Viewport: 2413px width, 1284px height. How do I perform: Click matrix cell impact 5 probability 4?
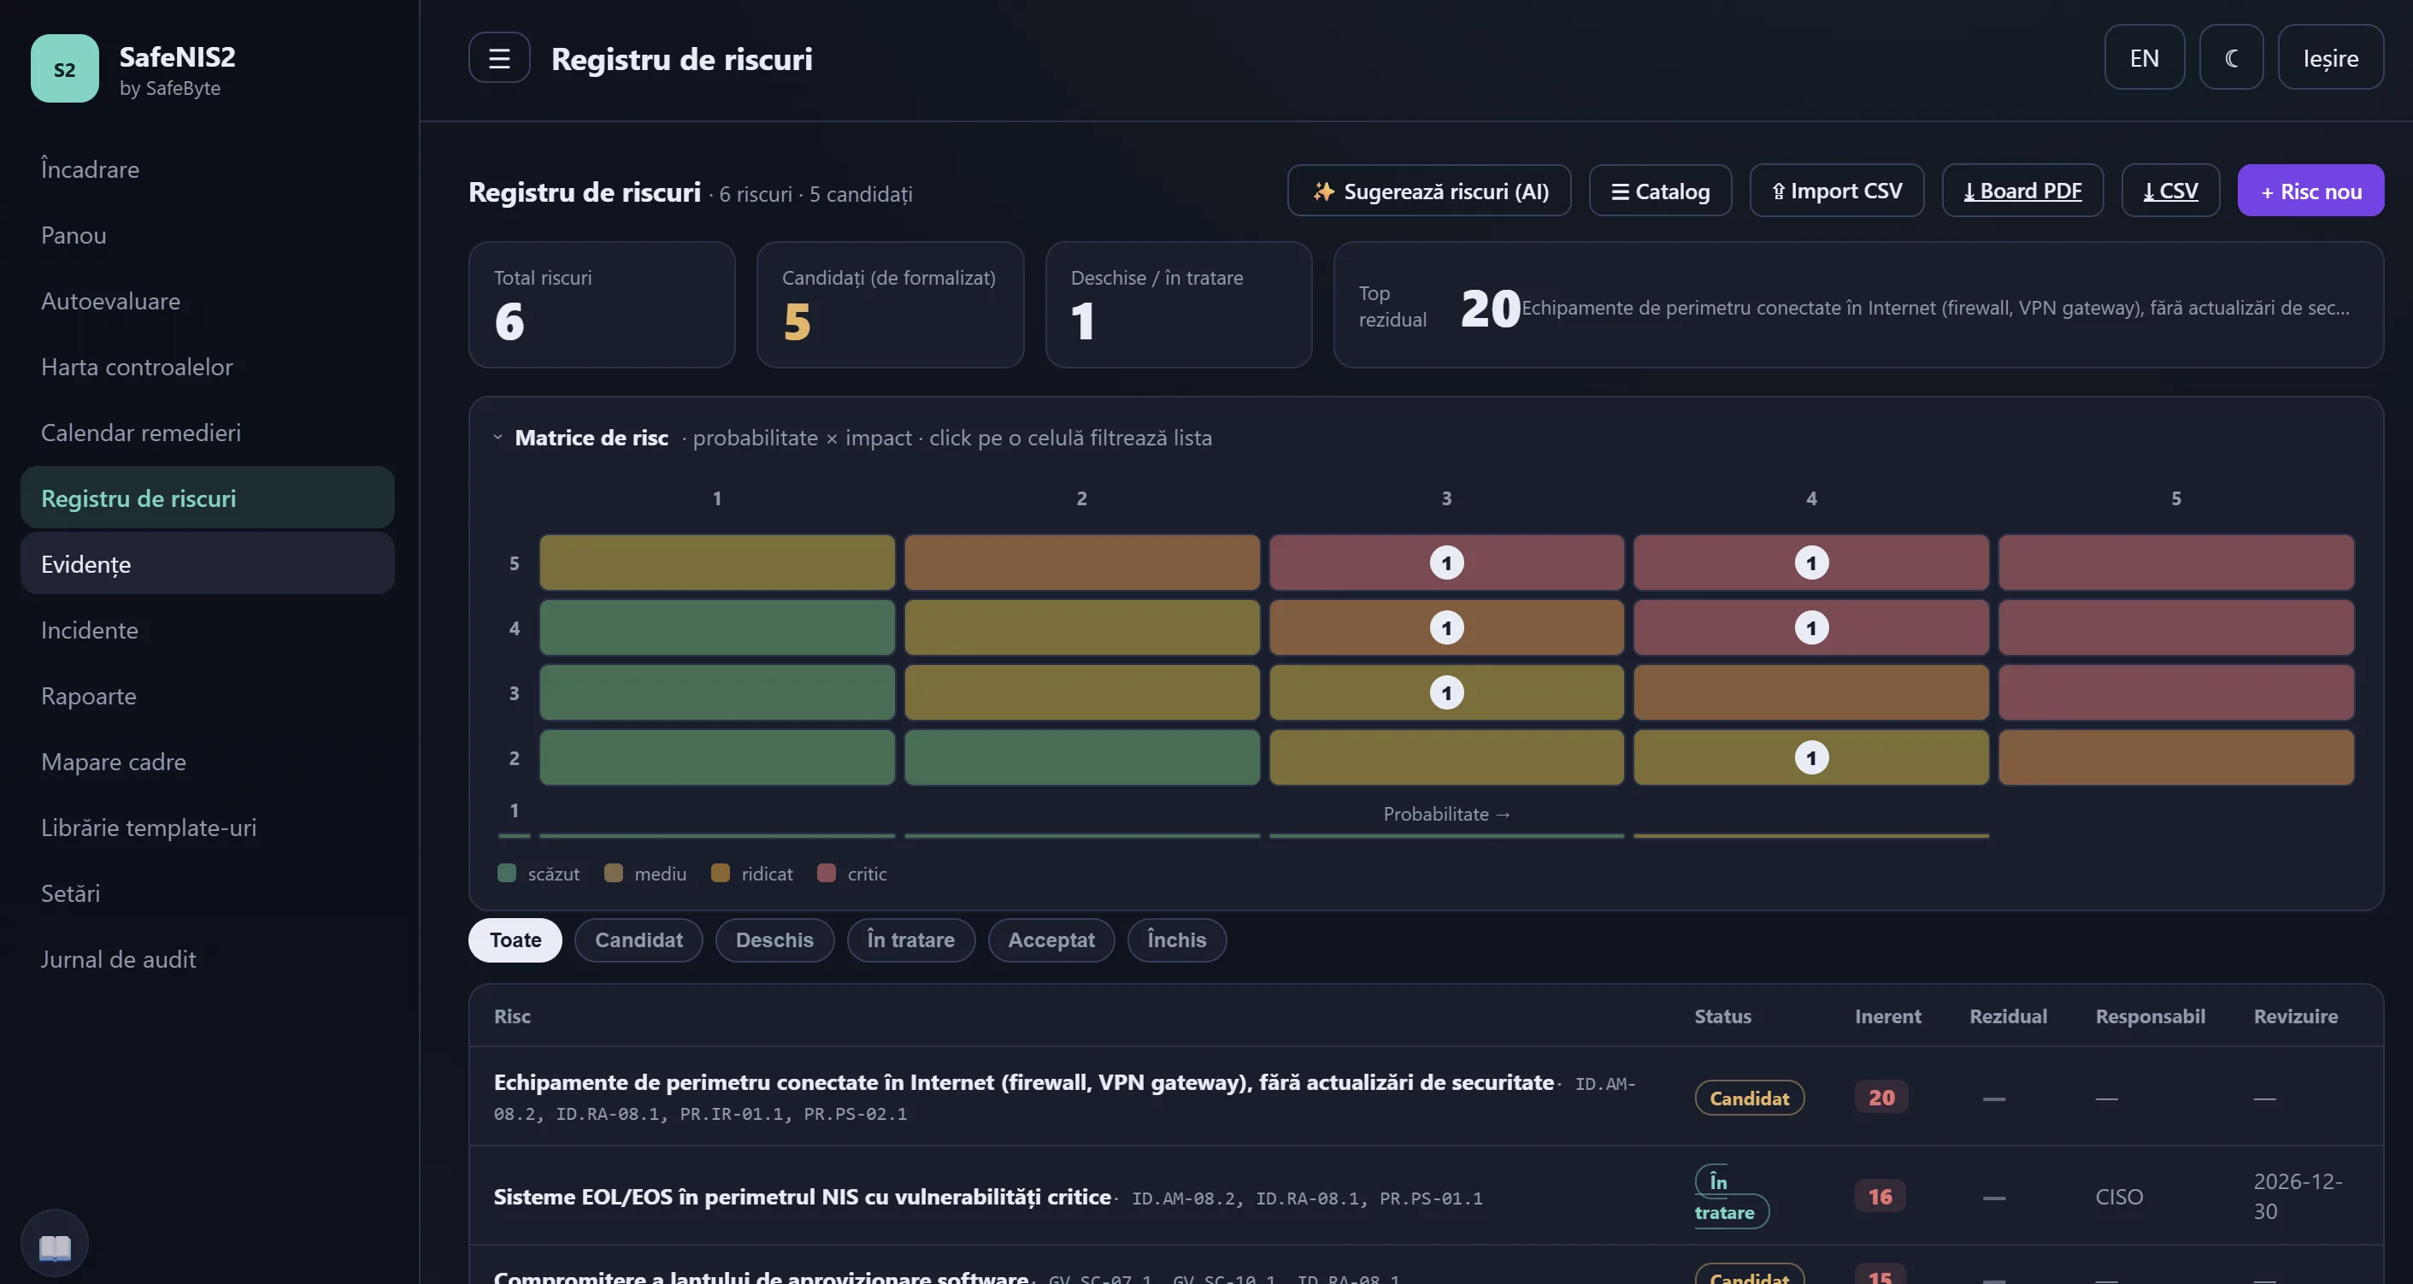(1810, 562)
